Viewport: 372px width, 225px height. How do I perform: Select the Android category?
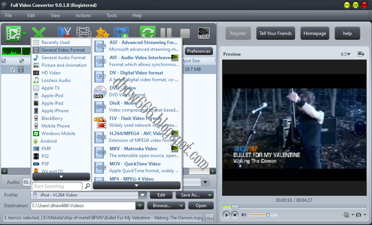61,141
